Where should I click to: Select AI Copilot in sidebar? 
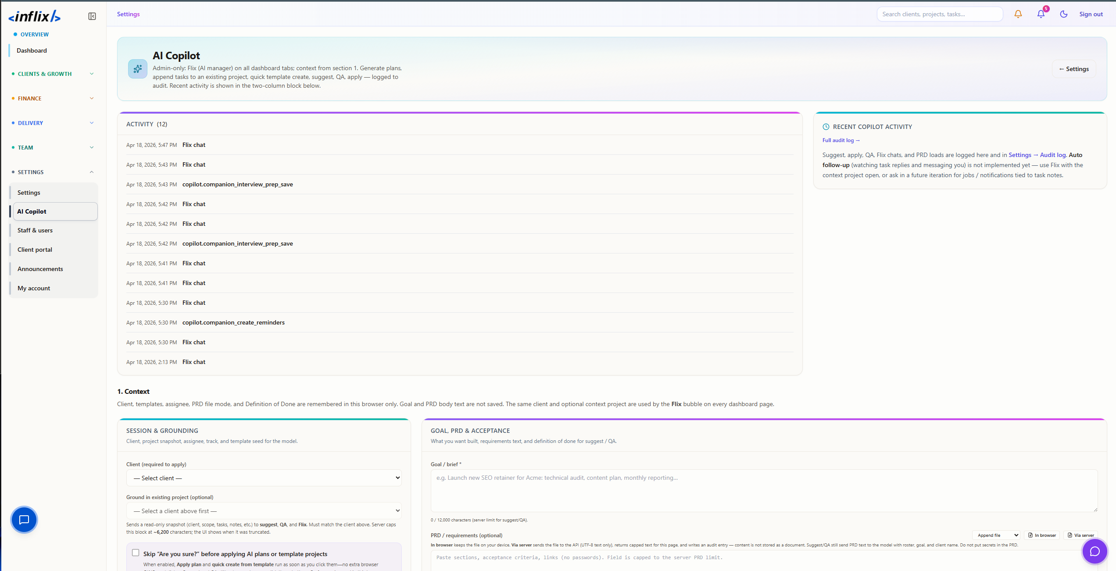(x=55, y=211)
